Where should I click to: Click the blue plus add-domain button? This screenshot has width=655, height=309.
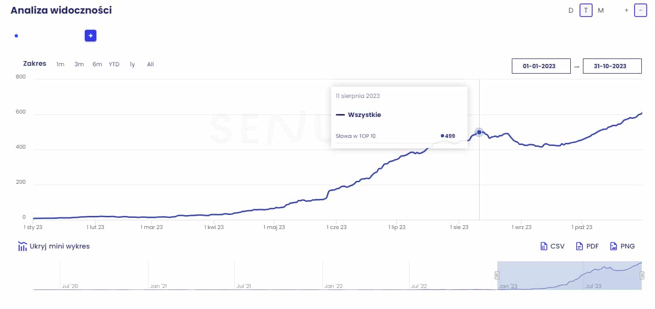point(91,36)
